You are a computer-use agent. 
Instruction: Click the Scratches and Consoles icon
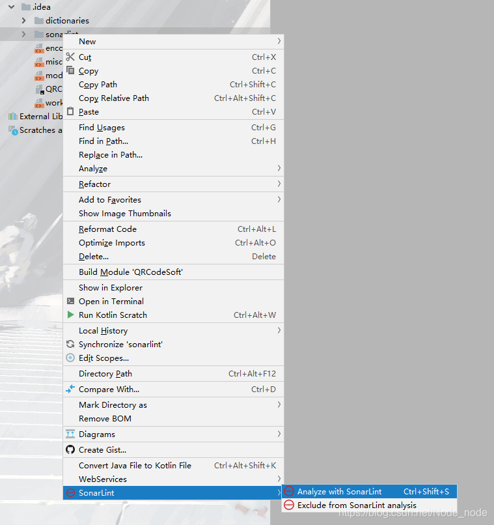(x=13, y=130)
